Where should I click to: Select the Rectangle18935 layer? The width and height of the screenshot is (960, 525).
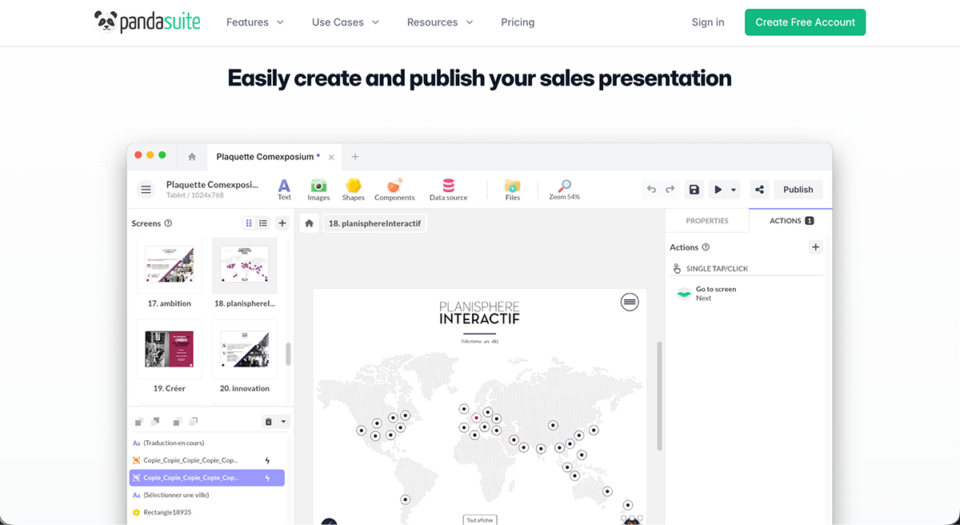tap(207, 512)
